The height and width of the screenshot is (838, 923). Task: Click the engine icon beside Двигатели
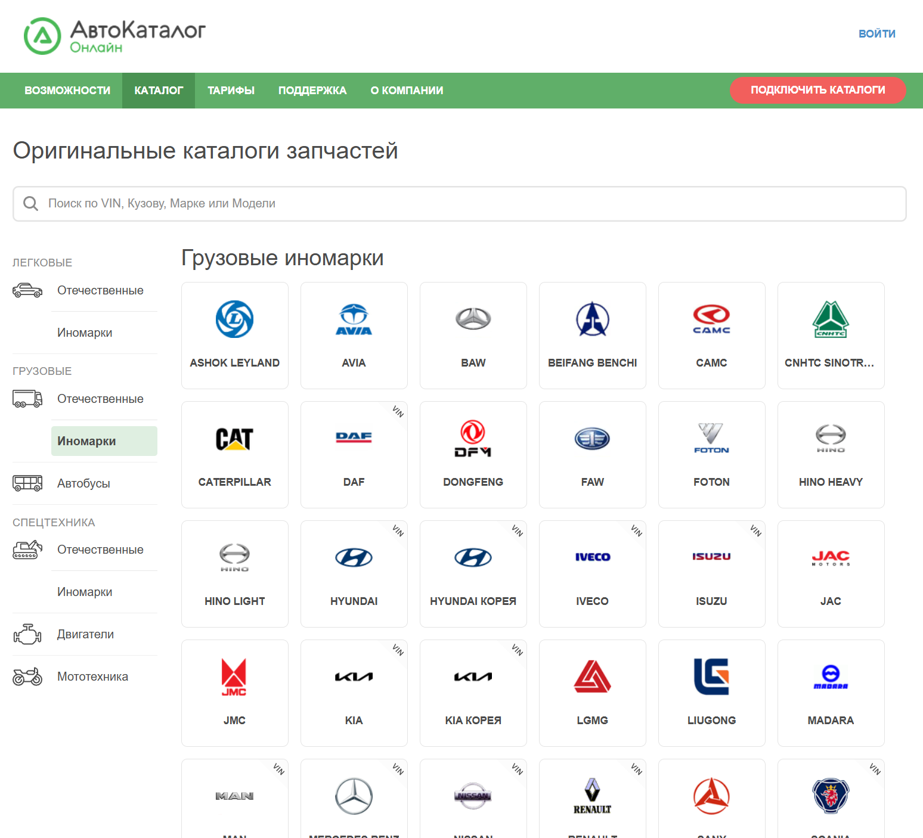click(27, 634)
